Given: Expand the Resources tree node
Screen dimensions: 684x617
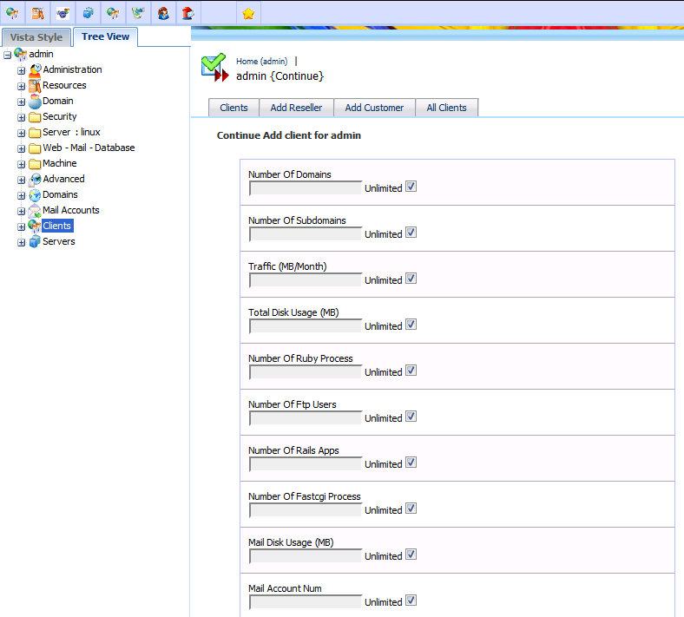Looking at the screenshot, I should 22,86.
